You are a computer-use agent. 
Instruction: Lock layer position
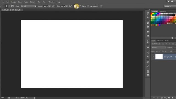pyautogui.click(x=163, y=51)
